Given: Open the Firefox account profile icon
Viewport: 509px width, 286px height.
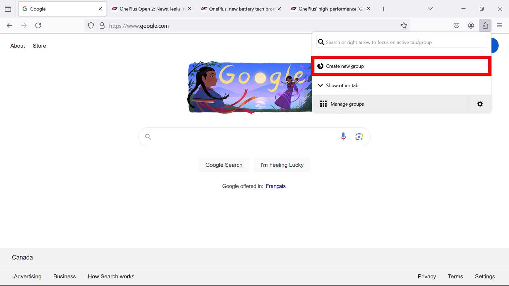Looking at the screenshot, I should pyautogui.click(x=471, y=26).
